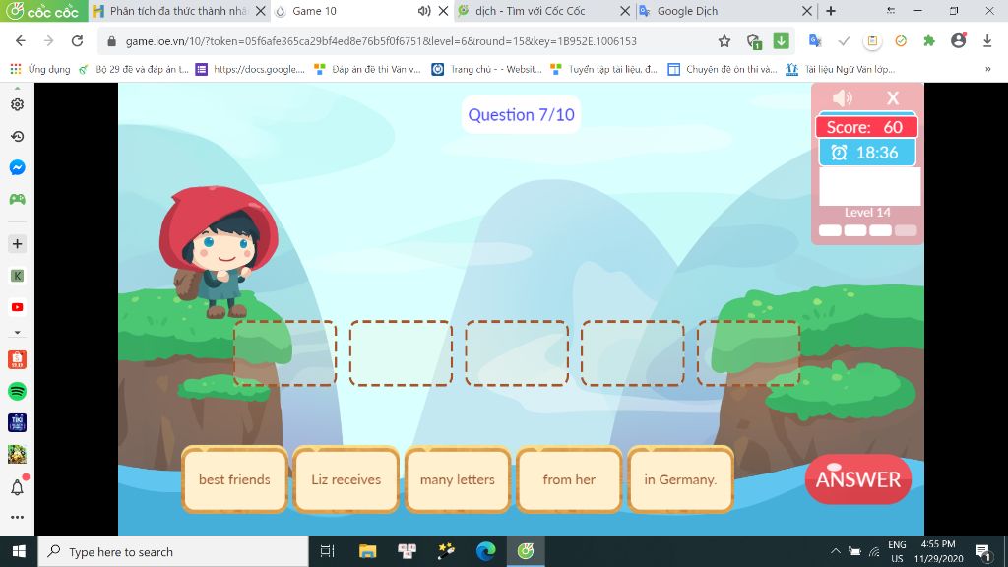Open sidebar settings gear icon

click(18, 104)
